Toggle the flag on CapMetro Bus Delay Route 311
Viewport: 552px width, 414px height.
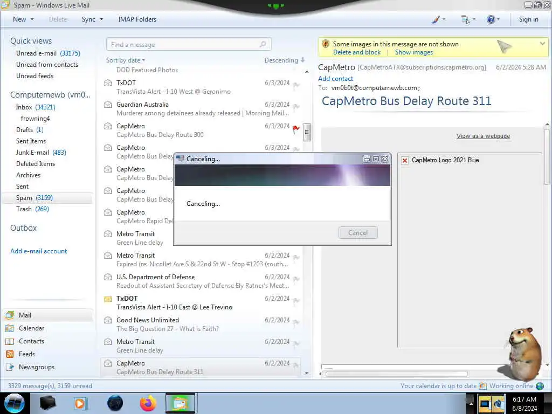(296, 366)
